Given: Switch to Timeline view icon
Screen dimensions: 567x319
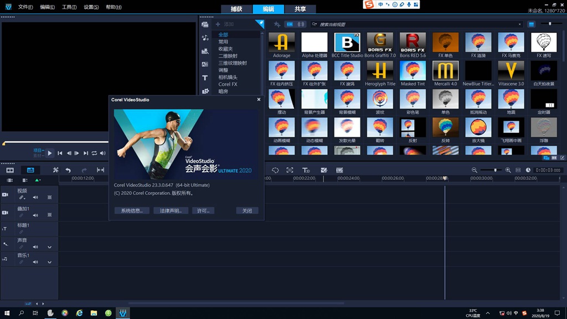Looking at the screenshot, I should [30, 170].
